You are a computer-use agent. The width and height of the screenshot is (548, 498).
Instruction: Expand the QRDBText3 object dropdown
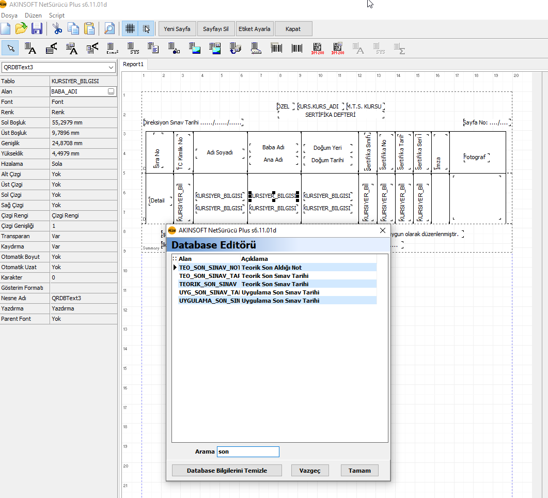tap(111, 68)
